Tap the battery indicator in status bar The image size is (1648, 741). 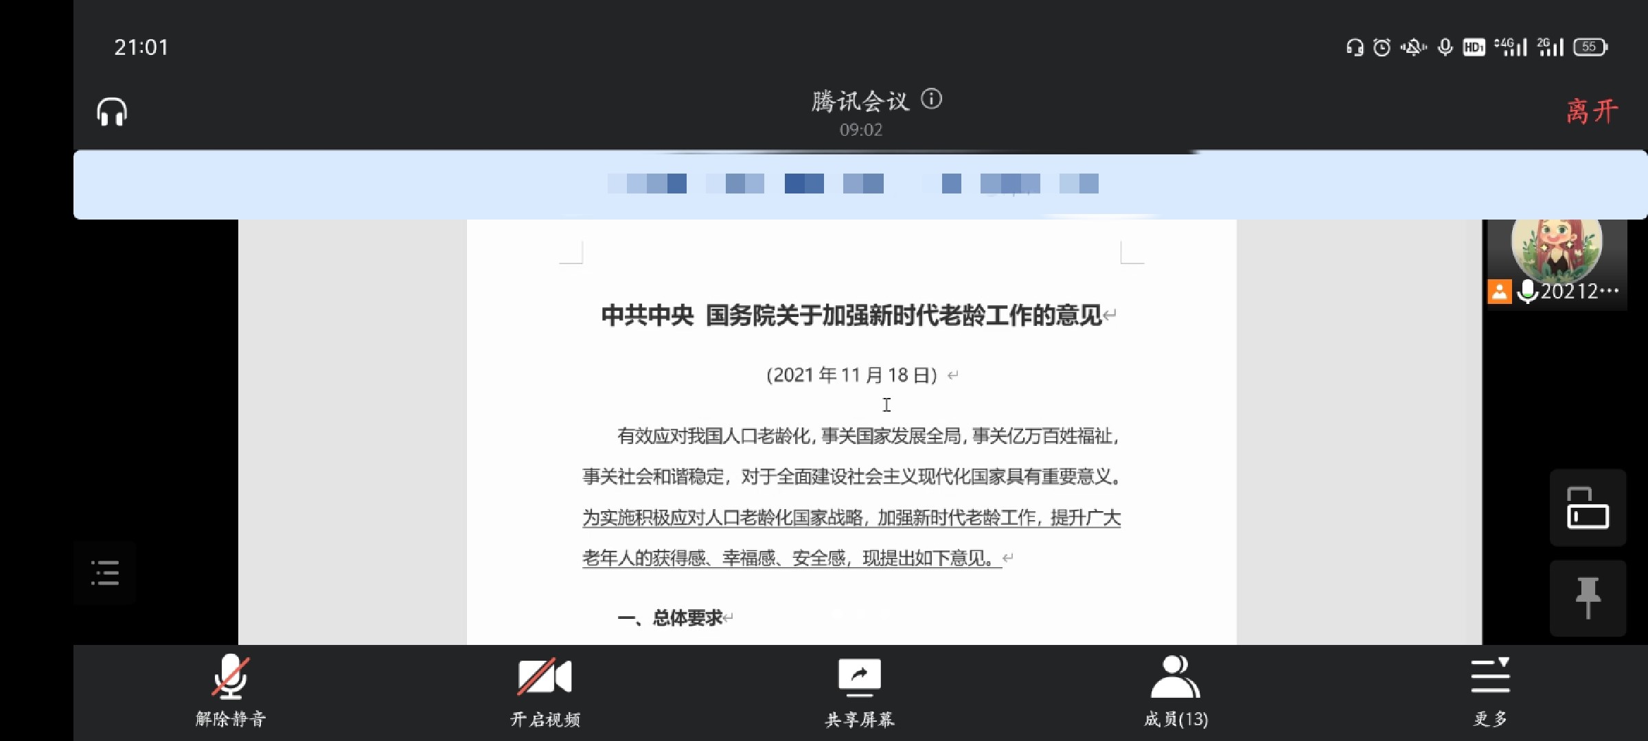[1590, 47]
